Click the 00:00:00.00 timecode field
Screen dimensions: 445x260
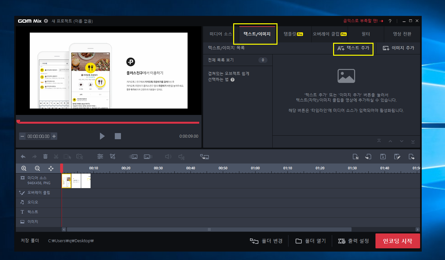[38, 136]
